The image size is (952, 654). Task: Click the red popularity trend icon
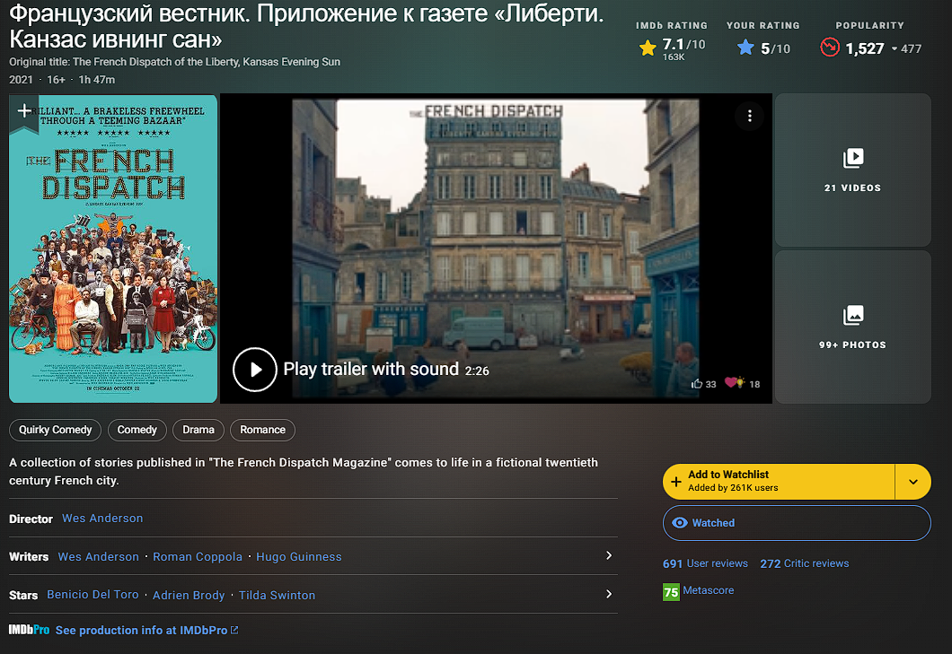point(830,48)
